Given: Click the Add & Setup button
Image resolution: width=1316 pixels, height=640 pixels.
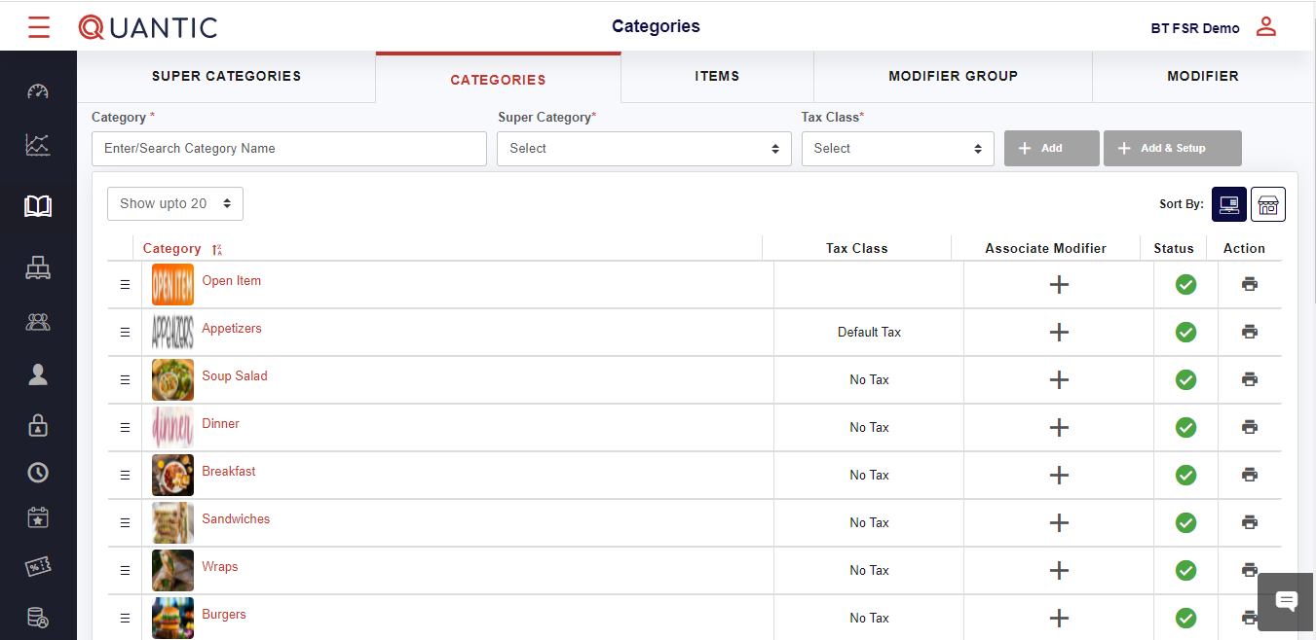Looking at the screenshot, I should 1172,149.
